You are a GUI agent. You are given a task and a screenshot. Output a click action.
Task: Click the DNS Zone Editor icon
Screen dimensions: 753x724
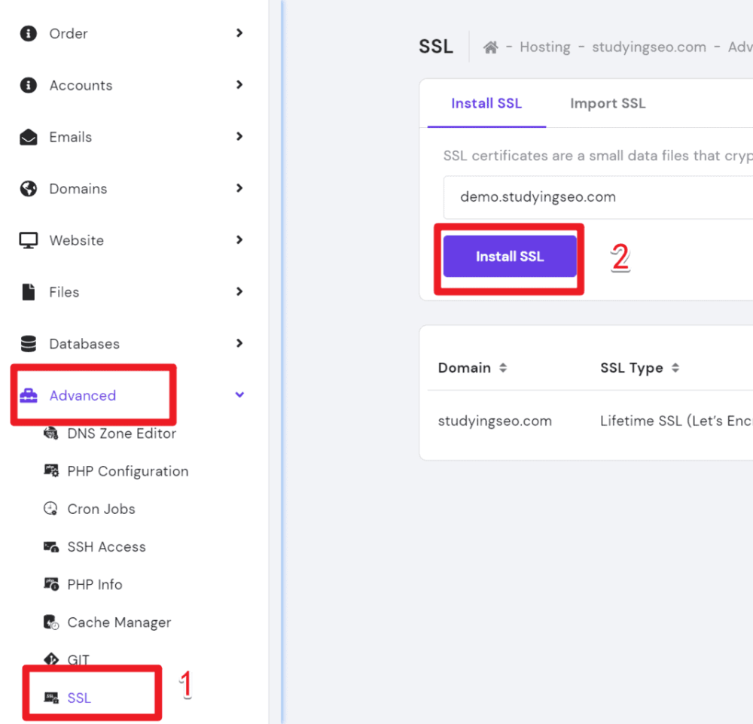click(51, 433)
